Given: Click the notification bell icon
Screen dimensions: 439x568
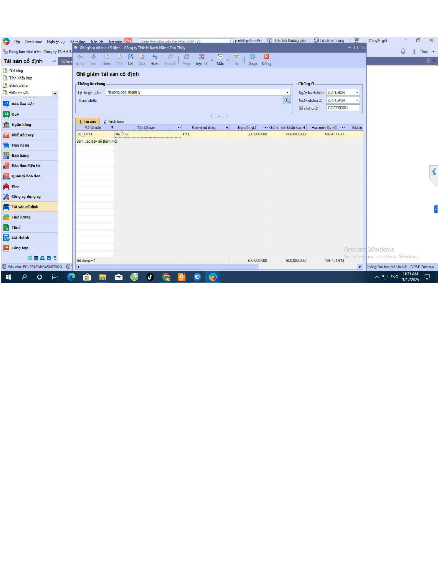Looking at the screenshot, I should click(403, 51).
